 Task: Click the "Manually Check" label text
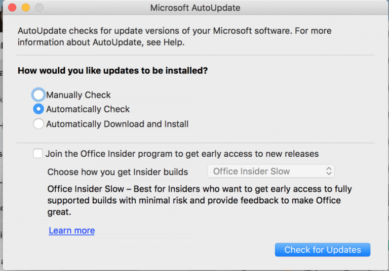(79, 95)
